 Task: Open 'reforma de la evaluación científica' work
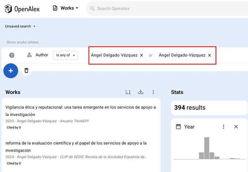coord(76,147)
